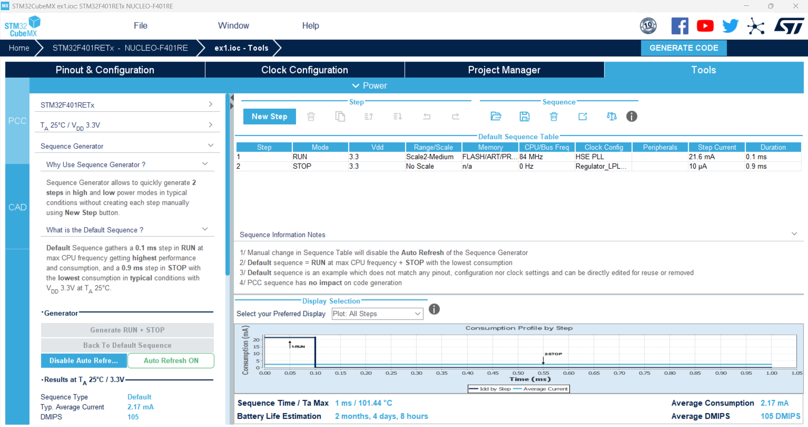This screenshot has width=808, height=427.
Task: Open the Window menu
Action: click(234, 26)
